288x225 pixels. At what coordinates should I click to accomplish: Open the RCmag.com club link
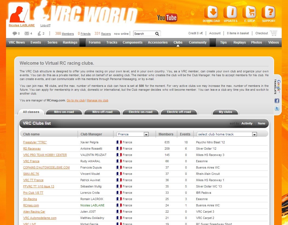[x=31, y=205]
